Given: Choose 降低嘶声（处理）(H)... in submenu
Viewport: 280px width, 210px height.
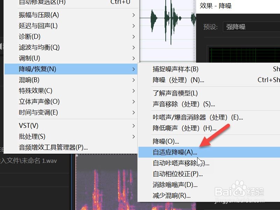Looking at the screenshot, I should click(209, 128).
